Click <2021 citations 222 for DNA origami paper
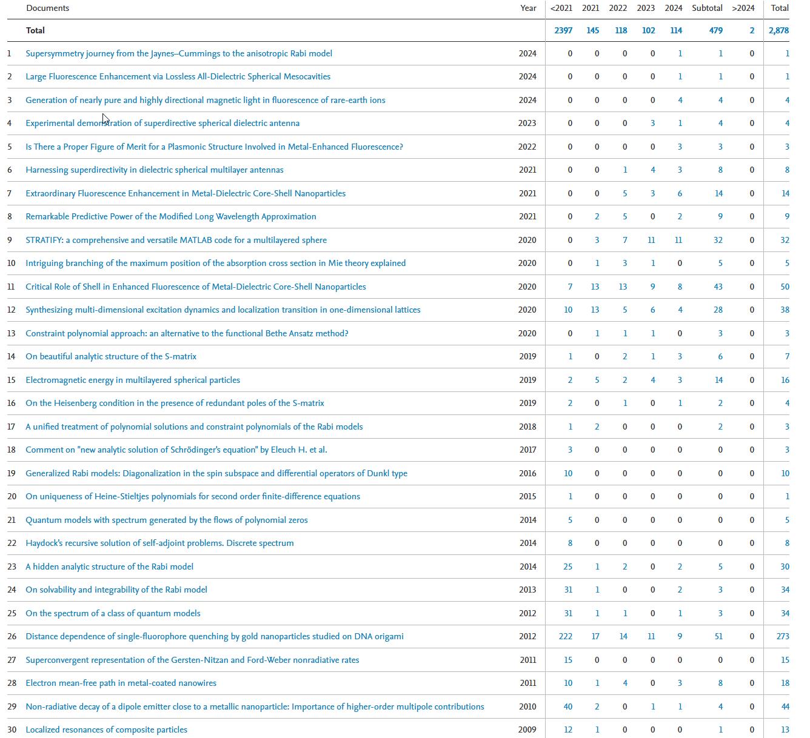810x738 pixels. (565, 636)
